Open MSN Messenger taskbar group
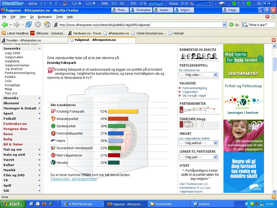The image size is (277, 208). [83, 204]
